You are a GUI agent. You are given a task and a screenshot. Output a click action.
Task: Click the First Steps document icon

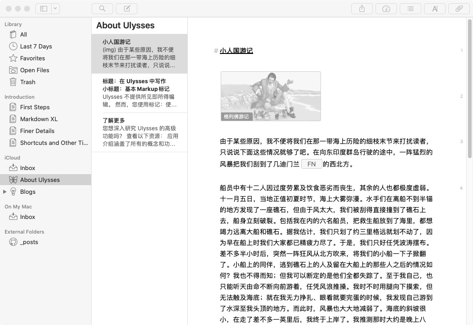tap(13, 107)
